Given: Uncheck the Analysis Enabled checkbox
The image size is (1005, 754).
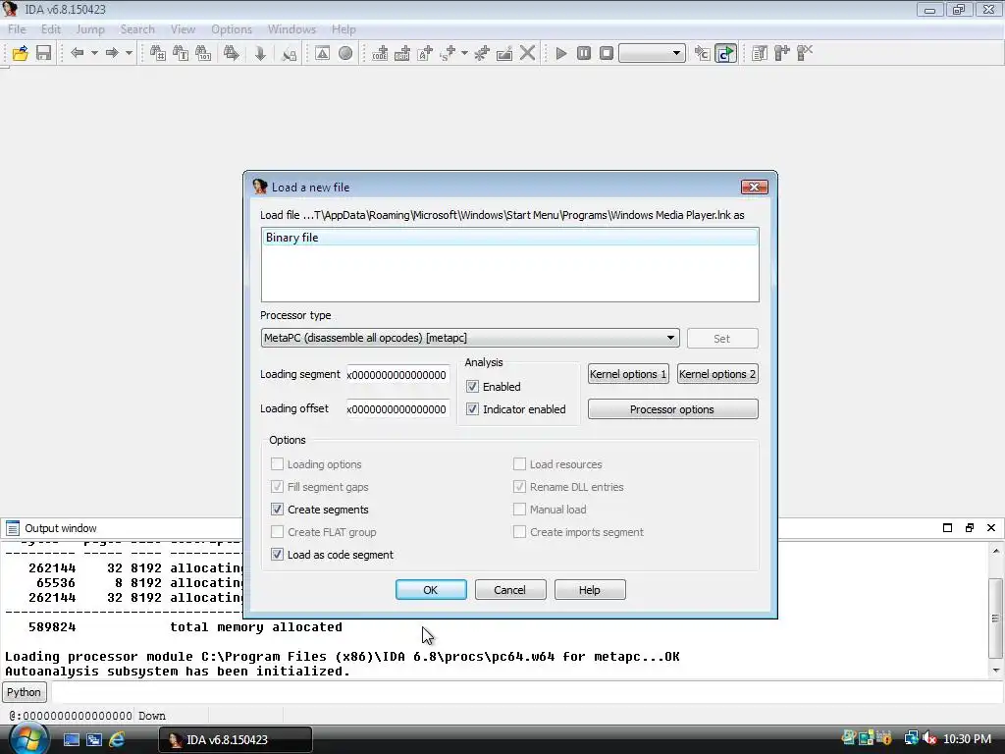Looking at the screenshot, I should coord(472,387).
